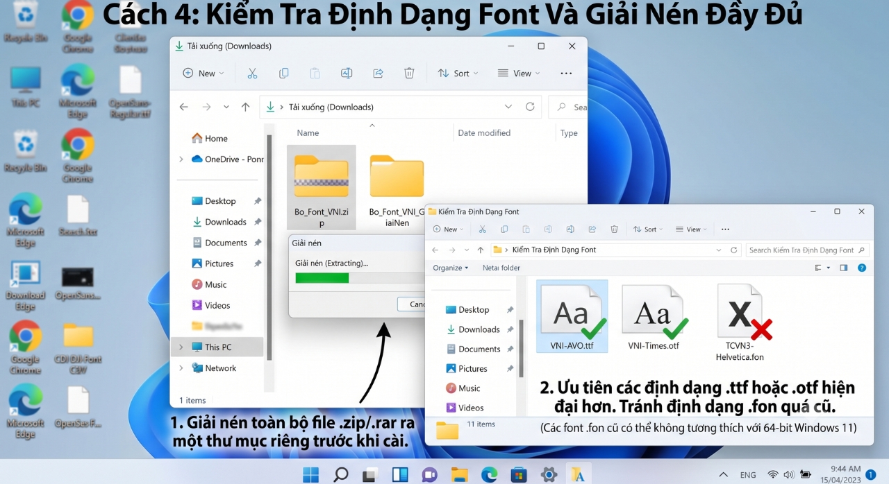
Task: Open New menu in Kiểm Tra Định Dạng Font window
Action: click(x=449, y=229)
